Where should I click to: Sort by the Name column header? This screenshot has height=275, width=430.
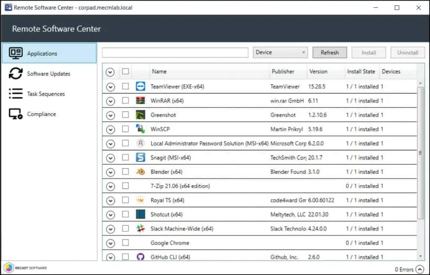(210, 71)
